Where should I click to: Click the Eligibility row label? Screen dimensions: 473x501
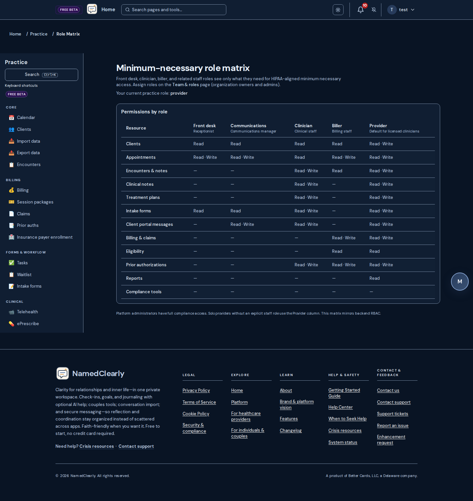click(135, 251)
